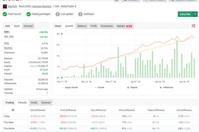The height and width of the screenshot is (132, 199).
Task: Click the Gain (Difference) column header
Action: [x=38, y=110]
